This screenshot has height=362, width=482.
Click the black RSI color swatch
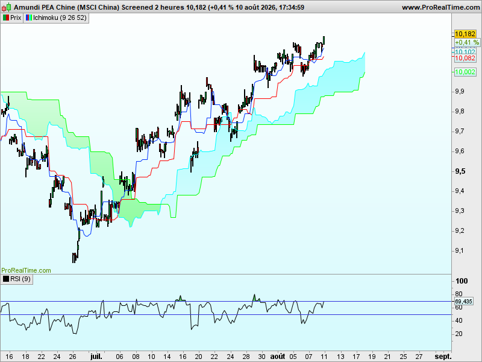[6, 279]
